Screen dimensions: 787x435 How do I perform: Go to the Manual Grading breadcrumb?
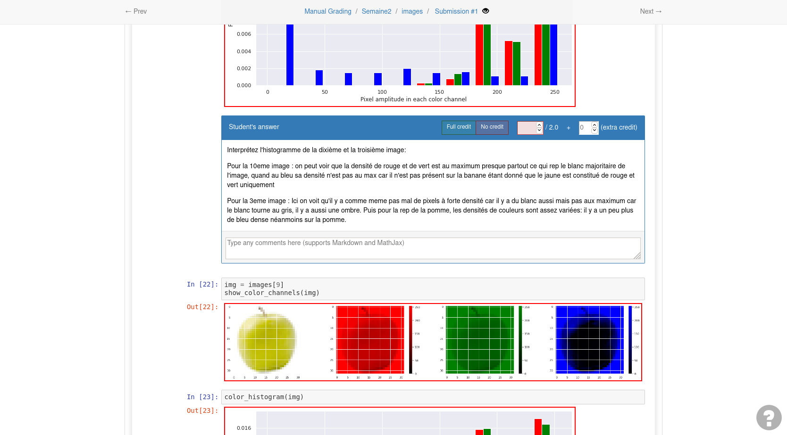327,11
